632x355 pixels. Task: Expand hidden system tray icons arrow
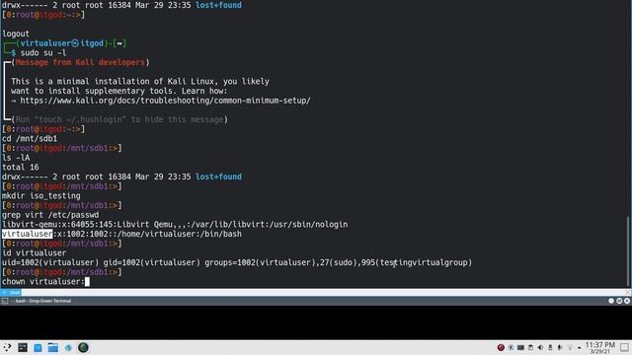click(580, 348)
